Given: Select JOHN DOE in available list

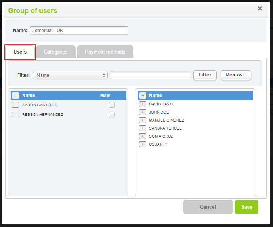Looking at the screenshot, I should click(x=159, y=112).
